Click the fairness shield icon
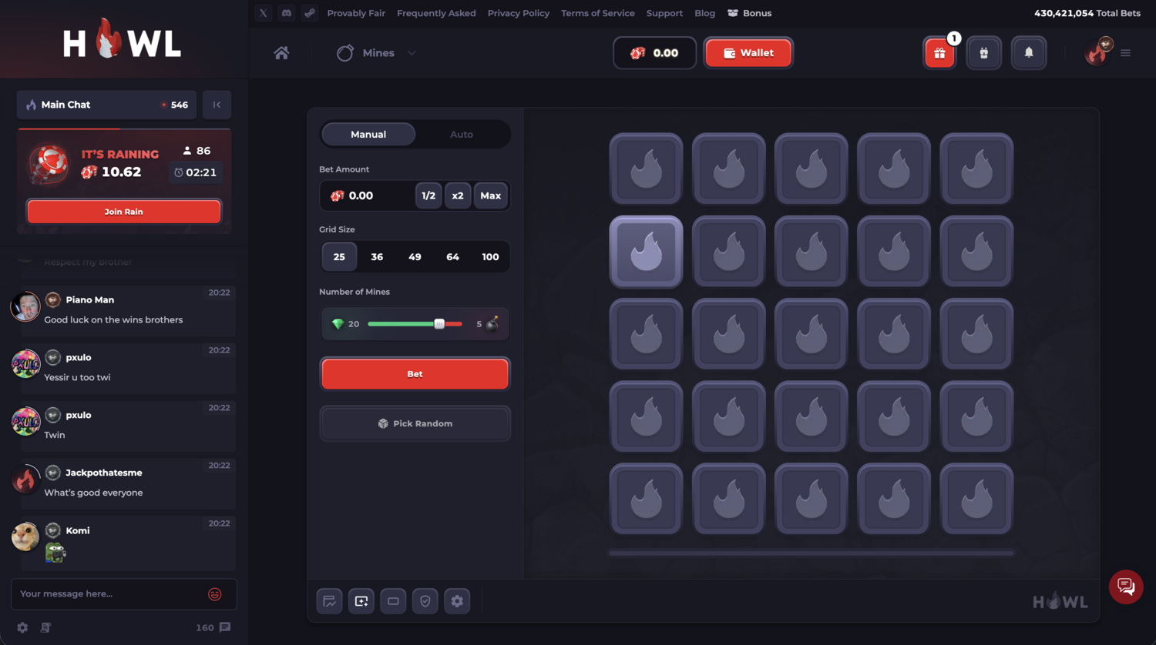1156x645 pixels. tap(425, 601)
